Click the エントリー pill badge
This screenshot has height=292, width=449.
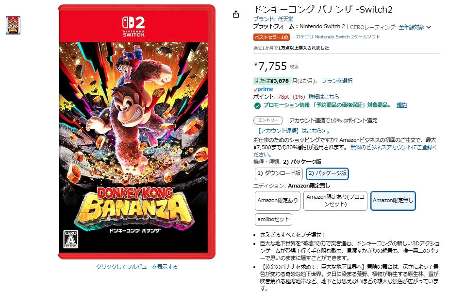pos(268,120)
